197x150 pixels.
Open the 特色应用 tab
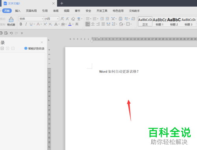coord(118,11)
